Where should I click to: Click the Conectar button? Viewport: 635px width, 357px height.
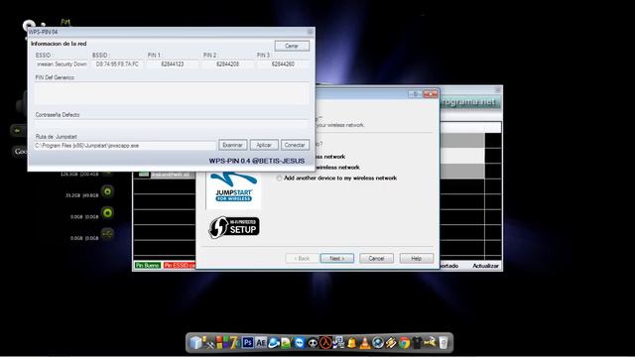(x=295, y=145)
